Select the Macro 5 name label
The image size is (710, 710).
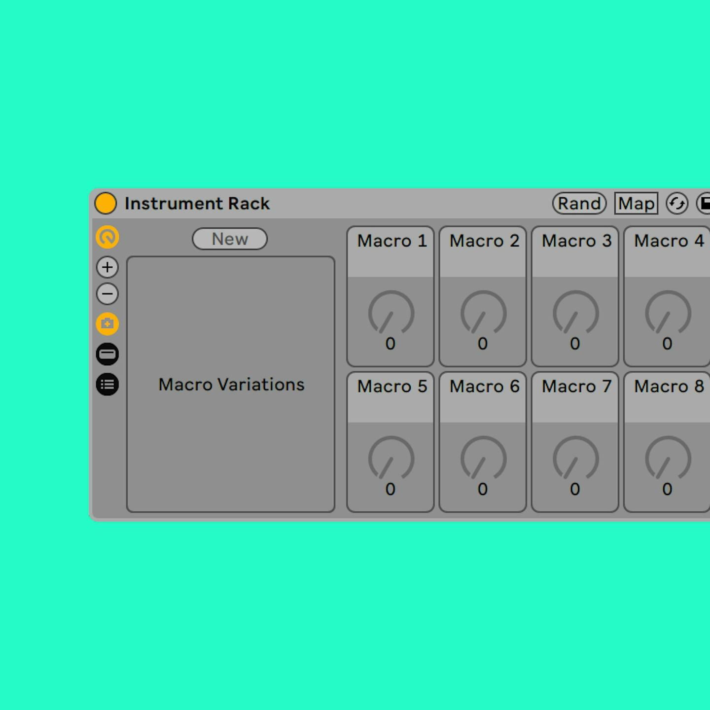point(392,386)
